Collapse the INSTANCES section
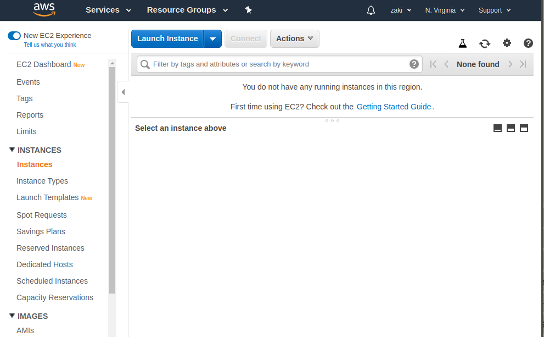This screenshot has width=544, height=337. click(x=12, y=150)
